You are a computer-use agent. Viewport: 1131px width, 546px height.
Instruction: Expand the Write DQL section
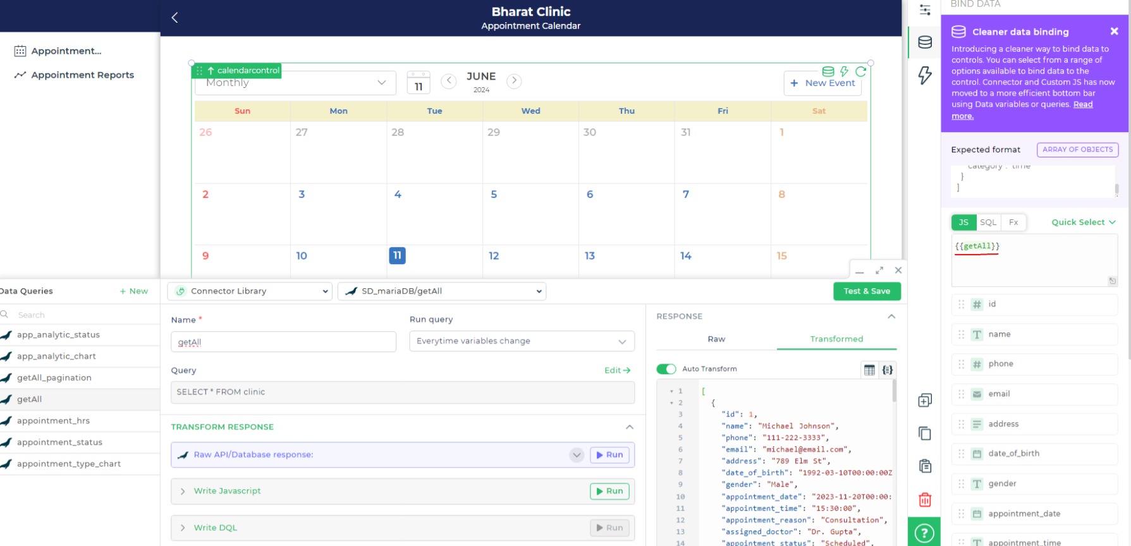coord(183,528)
